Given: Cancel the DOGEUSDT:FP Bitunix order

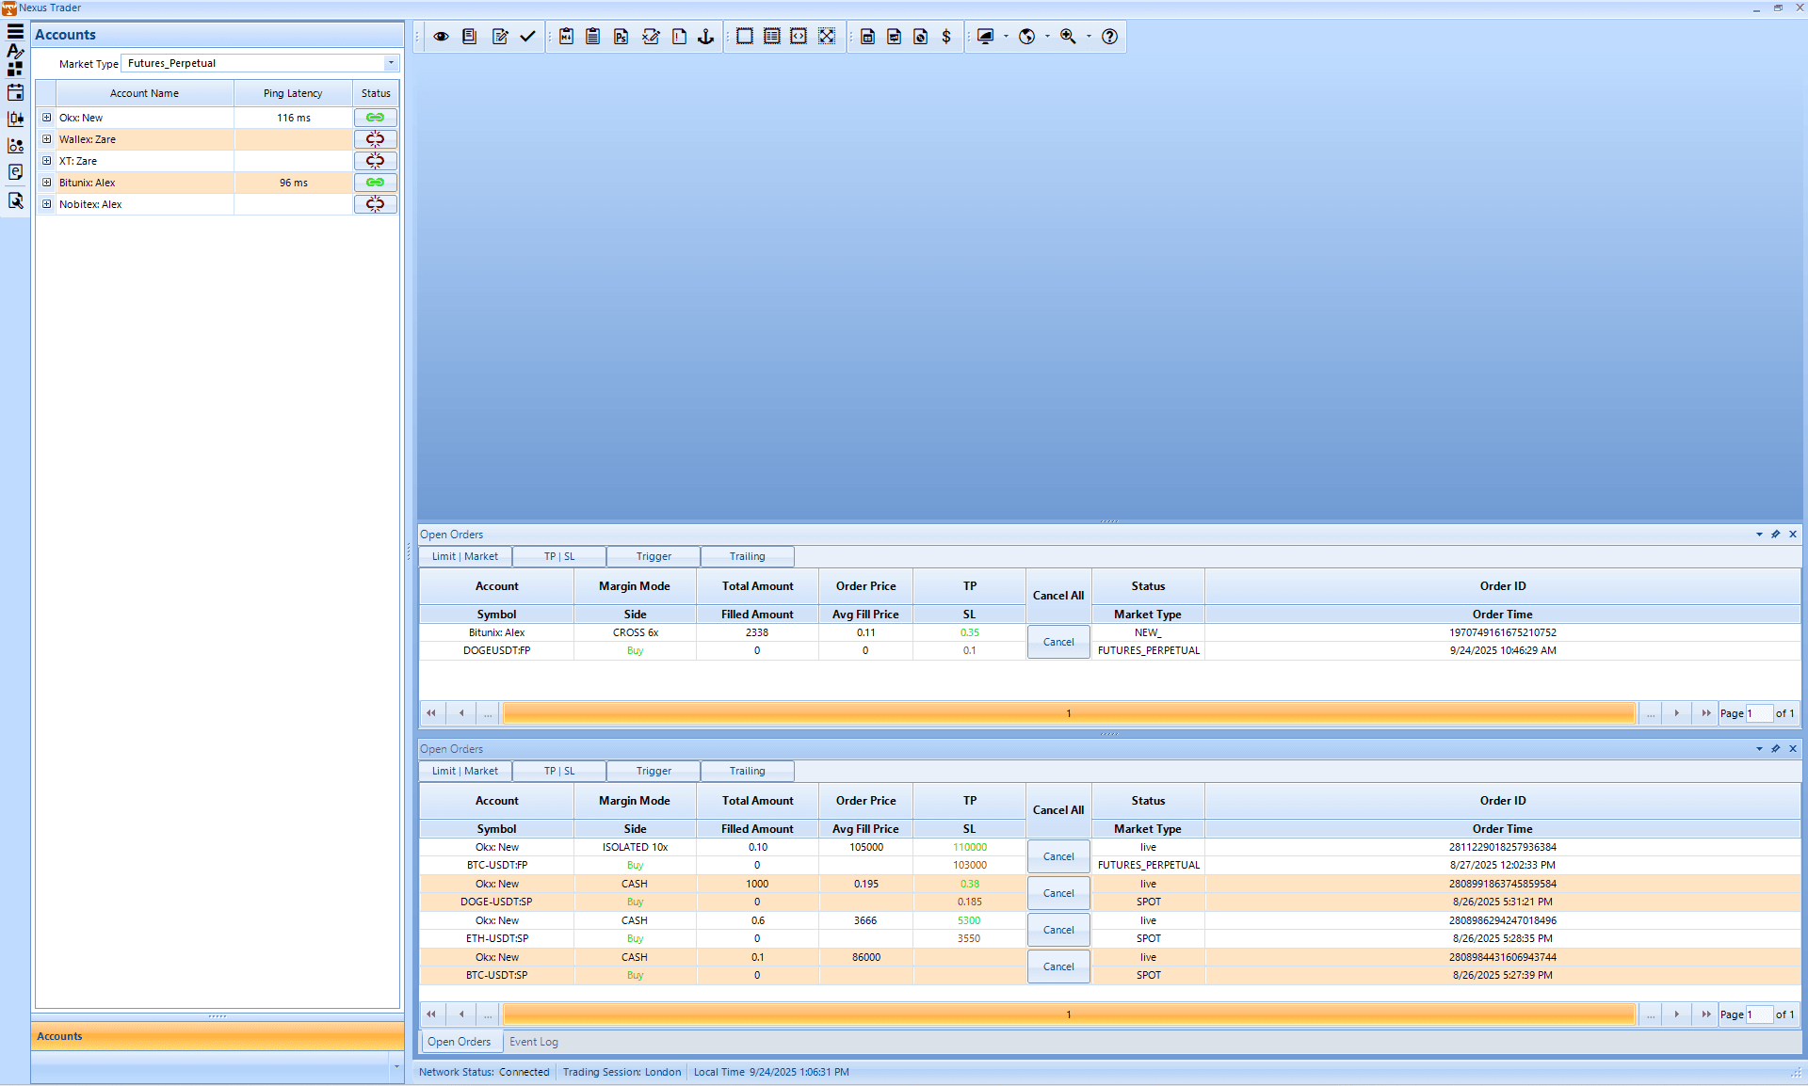Looking at the screenshot, I should pos(1058,642).
